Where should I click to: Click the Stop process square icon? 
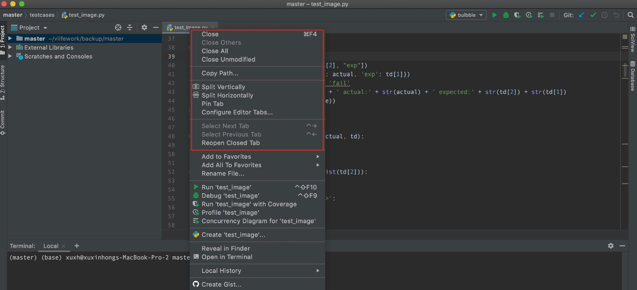coord(552,15)
